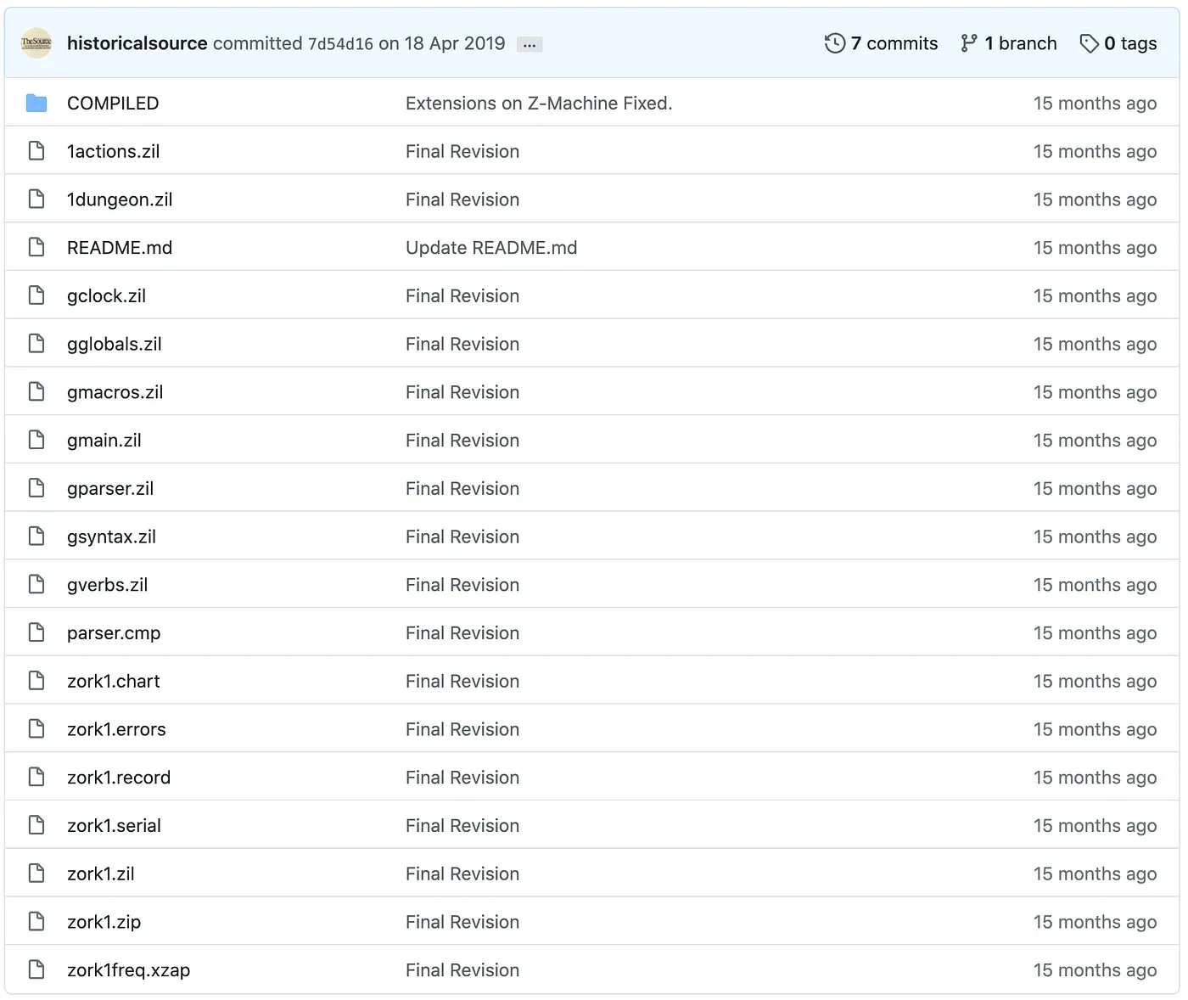Screen dimensions: 1188x1000
Task: Open the gsyntax.zil file
Action: 112,537
